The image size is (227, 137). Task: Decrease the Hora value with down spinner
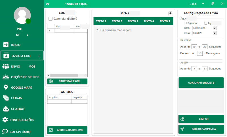click(x=215, y=34)
